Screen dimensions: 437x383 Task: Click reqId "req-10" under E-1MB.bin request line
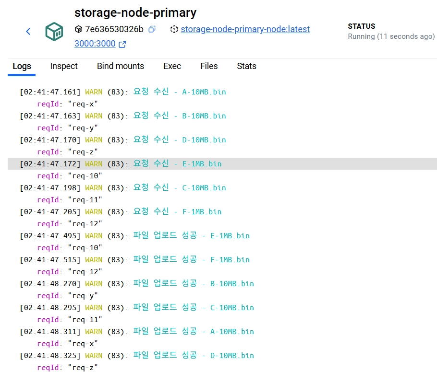(x=70, y=176)
